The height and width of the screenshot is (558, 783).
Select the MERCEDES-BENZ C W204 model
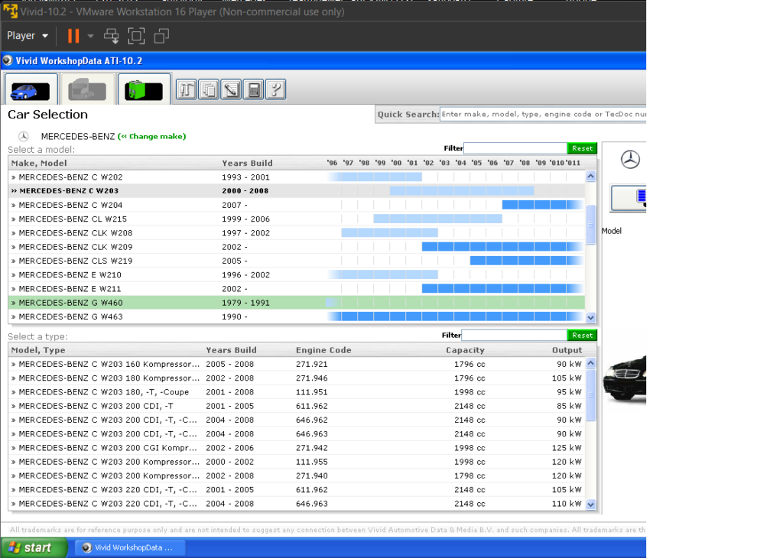click(297, 205)
